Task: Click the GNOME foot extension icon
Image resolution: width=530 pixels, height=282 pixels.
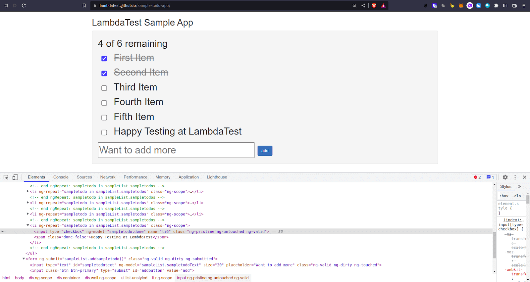Action: (x=426, y=6)
